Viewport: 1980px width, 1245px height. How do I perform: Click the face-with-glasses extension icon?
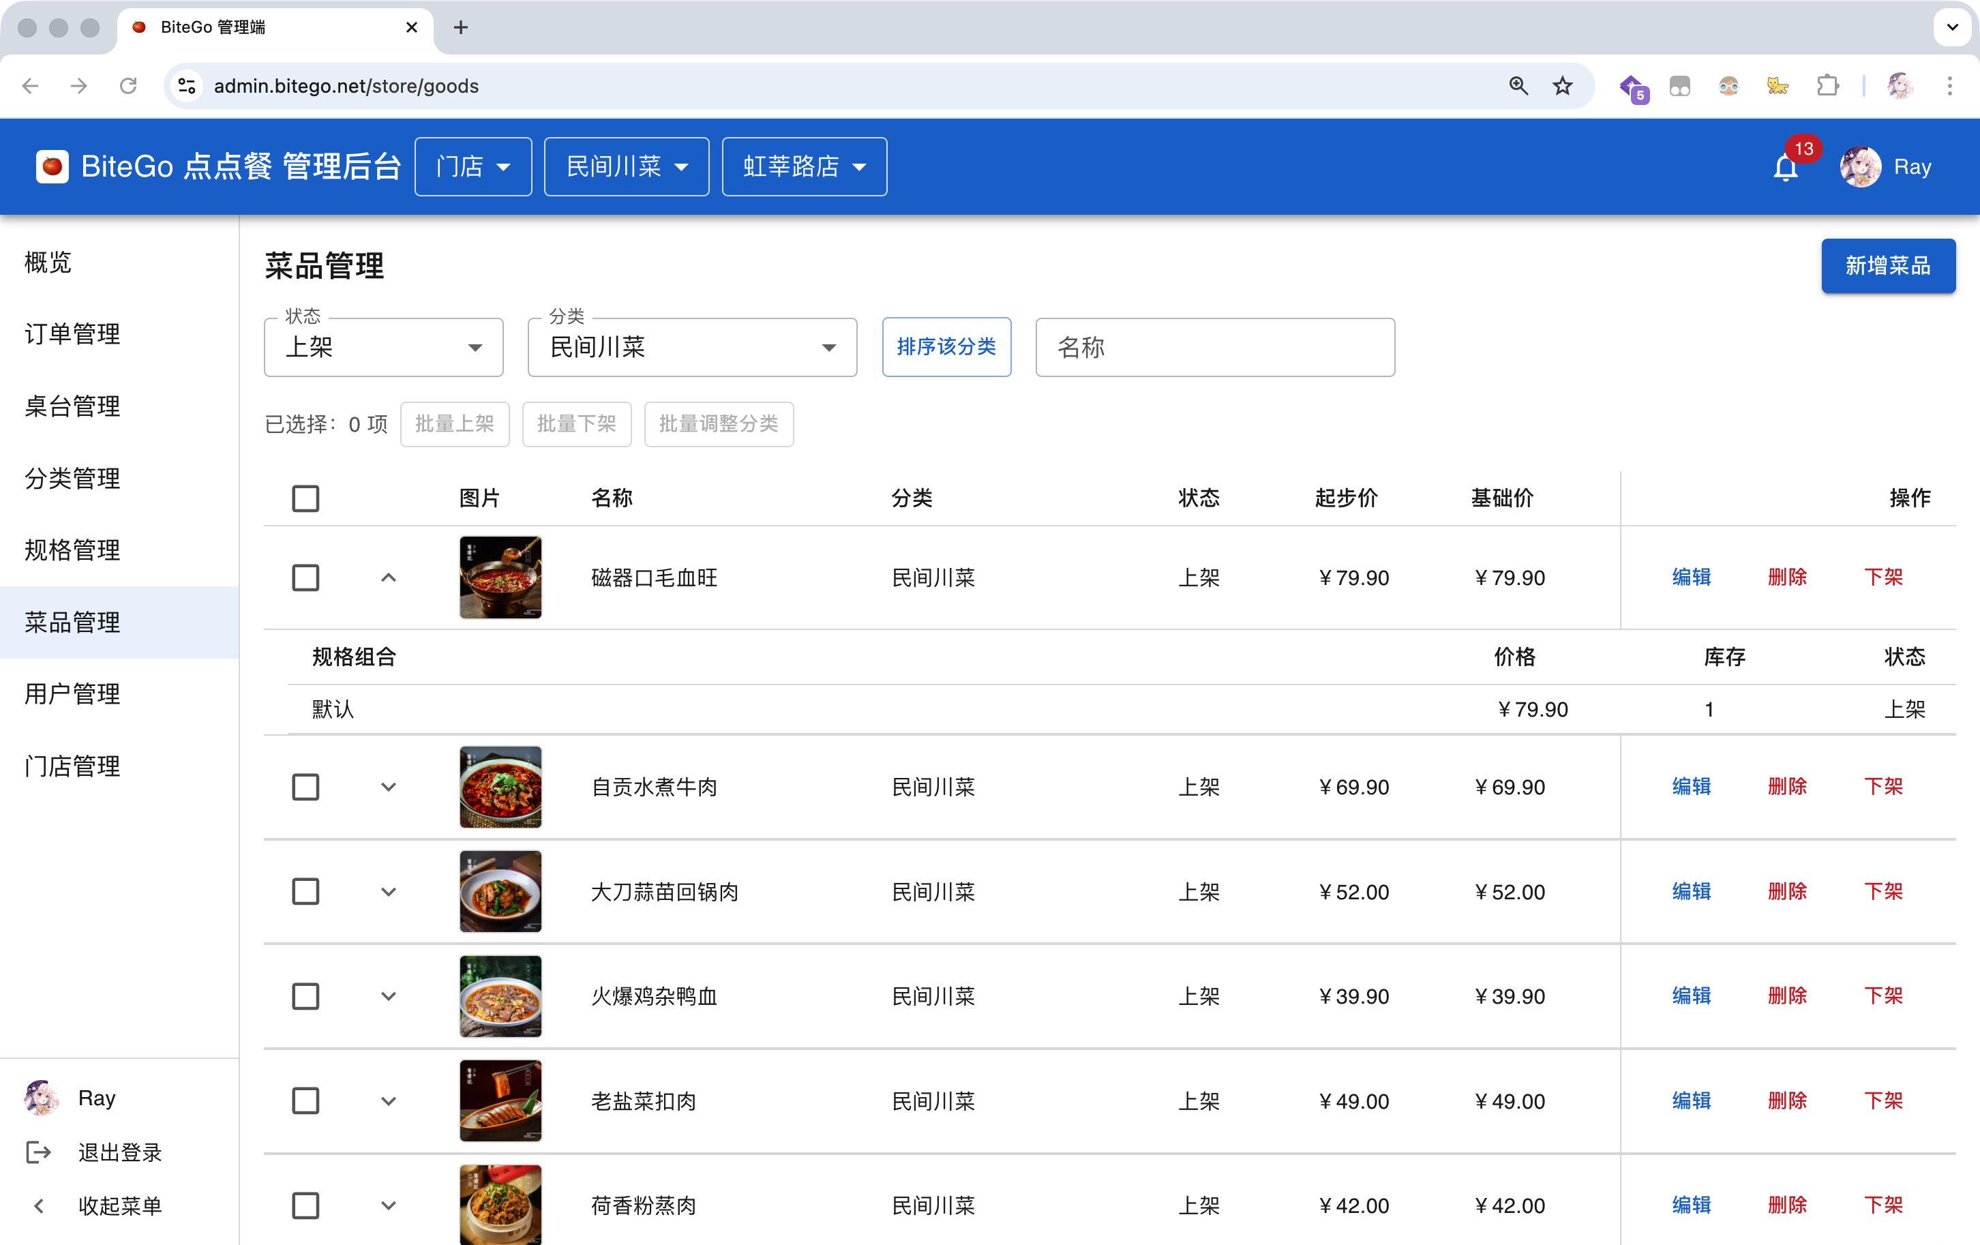pyautogui.click(x=1728, y=85)
